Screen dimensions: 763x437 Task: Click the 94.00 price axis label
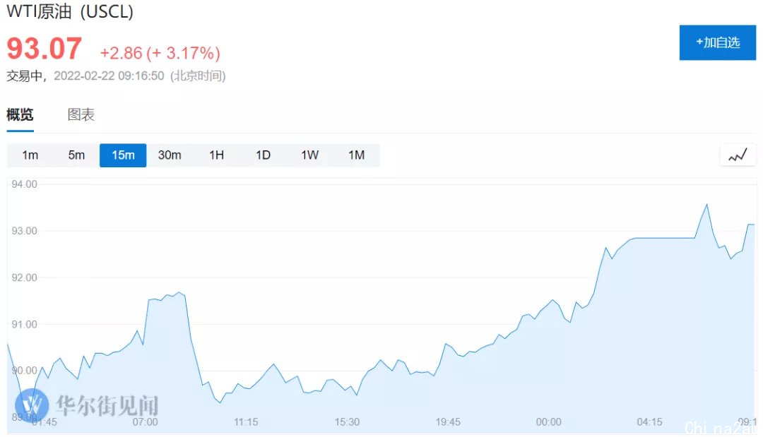[24, 184]
